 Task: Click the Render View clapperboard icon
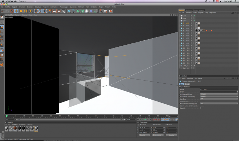coord(54,11)
